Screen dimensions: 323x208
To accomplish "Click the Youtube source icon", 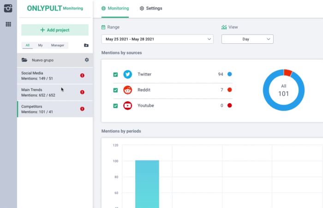I will click(128, 105).
